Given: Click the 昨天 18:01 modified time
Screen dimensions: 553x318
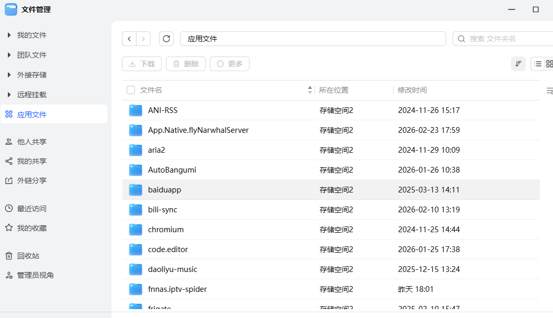Looking at the screenshot, I should click(416, 289).
